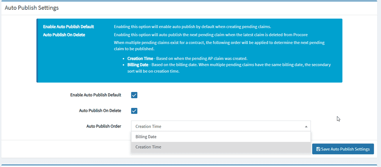Image resolution: width=381 pixels, height=167 pixels.
Task: Click the bold Creation Time bullet in info panel
Action: point(140,58)
